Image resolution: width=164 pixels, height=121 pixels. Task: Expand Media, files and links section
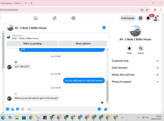click(135, 75)
